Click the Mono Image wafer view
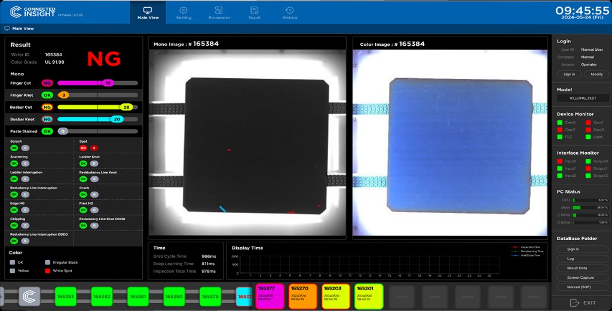Viewport: 612px width, 311px height. click(x=247, y=143)
